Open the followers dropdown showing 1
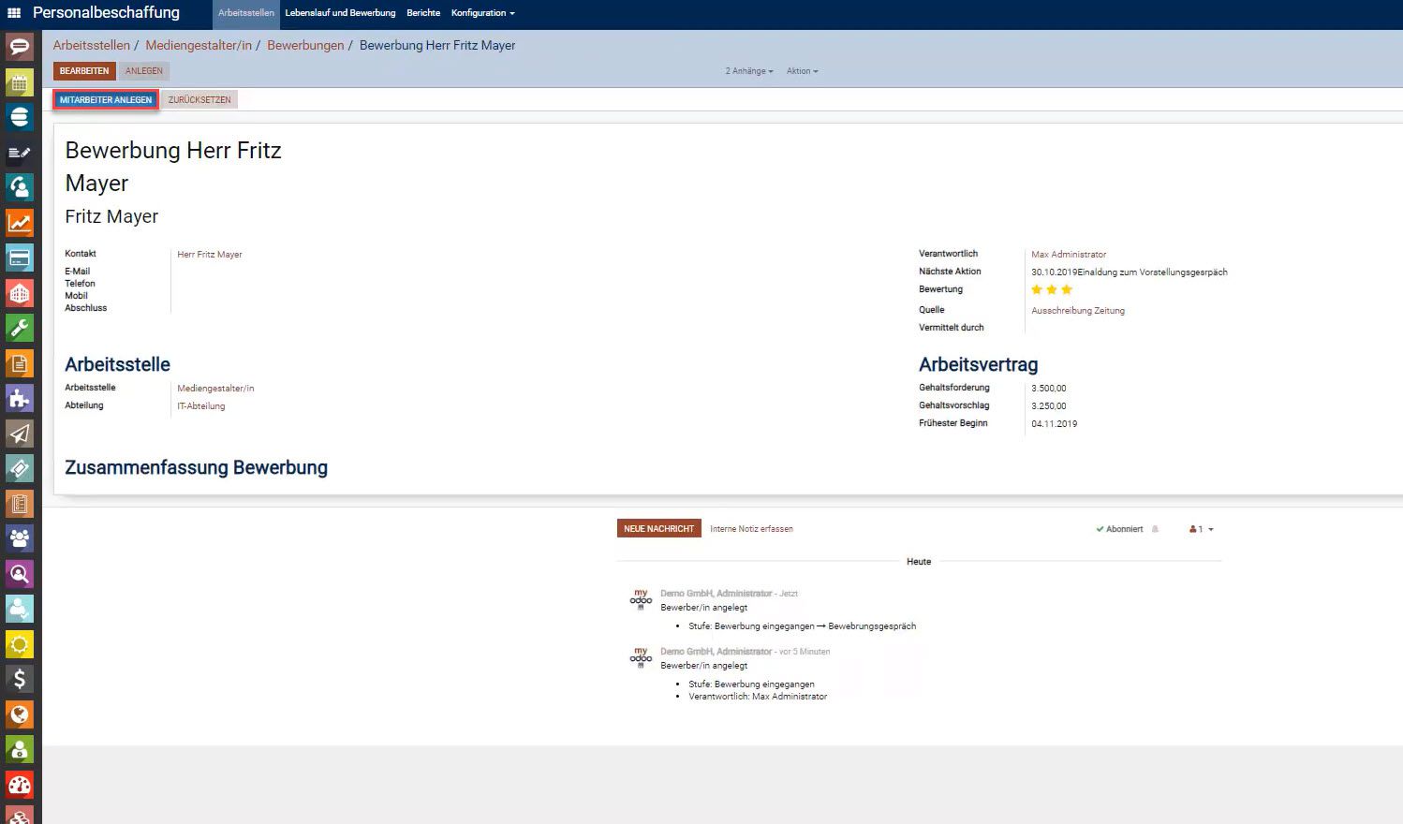1403x824 pixels. point(1200,528)
